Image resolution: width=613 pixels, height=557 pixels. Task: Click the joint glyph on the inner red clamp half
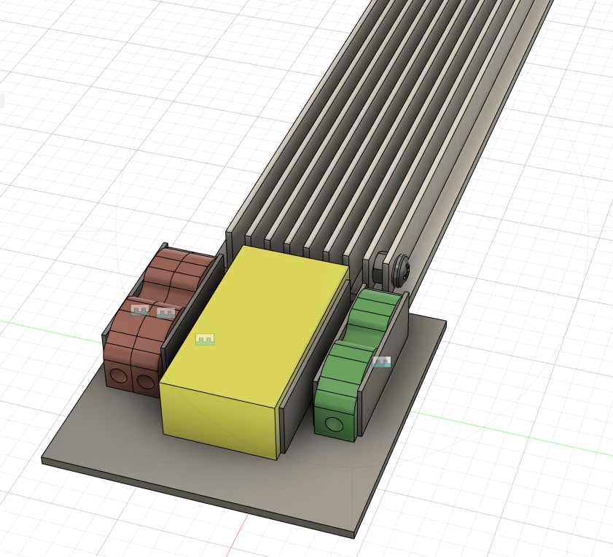click(x=165, y=313)
